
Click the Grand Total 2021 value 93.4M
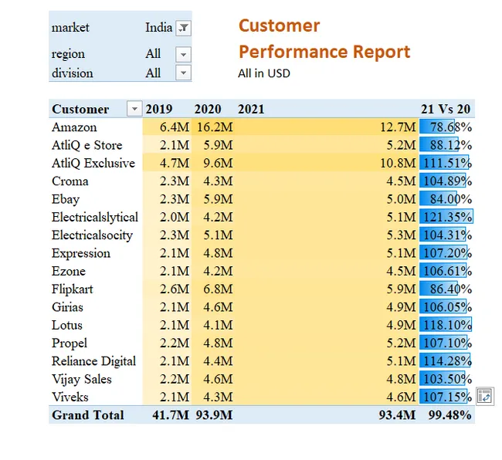pyautogui.click(x=397, y=415)
